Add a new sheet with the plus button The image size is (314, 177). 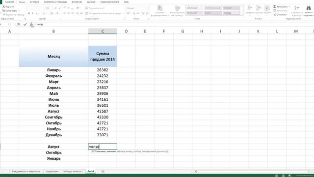pyautogui.click(x=103, y=172)
